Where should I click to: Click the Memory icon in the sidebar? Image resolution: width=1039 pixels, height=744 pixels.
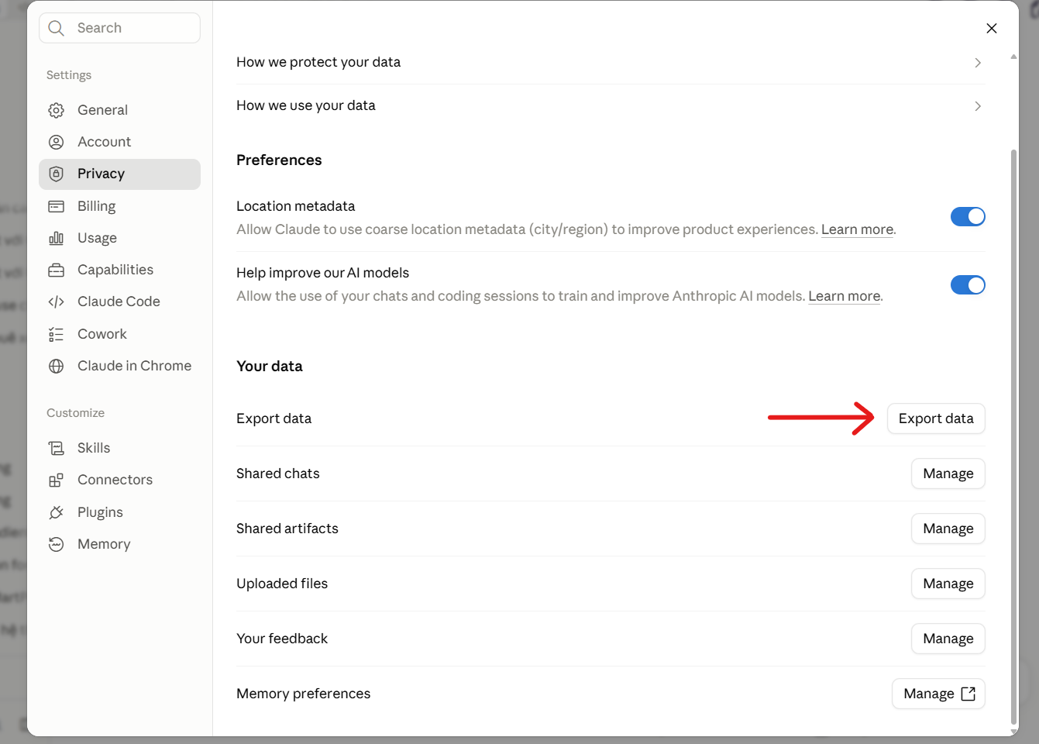pos(57,544)
